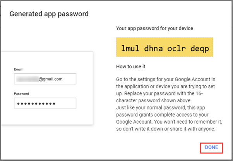Click the blurred username in Email field
The height and width of the screenshot is (161, 233).
coord(27,79)
